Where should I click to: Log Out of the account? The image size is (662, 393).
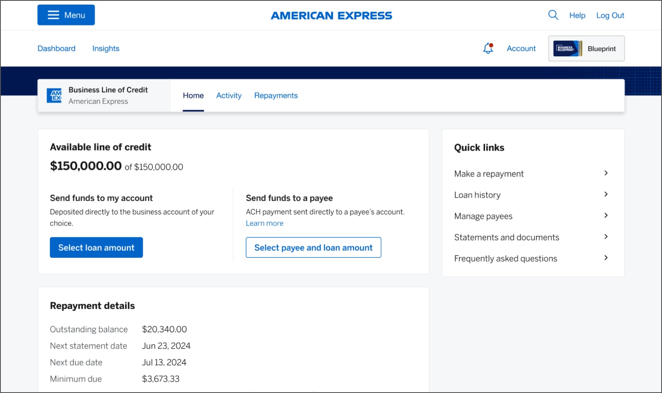[610, 15]
